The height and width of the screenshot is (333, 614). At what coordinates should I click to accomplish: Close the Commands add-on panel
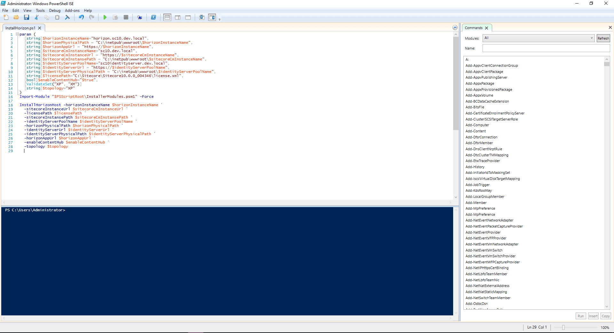pyautogui.click(x=610, y=27)
